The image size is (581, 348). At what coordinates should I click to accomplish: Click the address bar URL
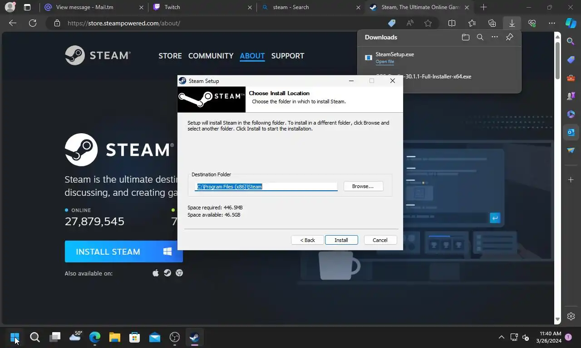124,23
